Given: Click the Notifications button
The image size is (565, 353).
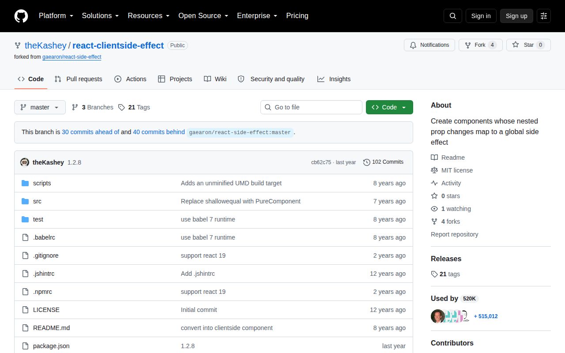Looking at the screenshot, I should coord(429,45).
